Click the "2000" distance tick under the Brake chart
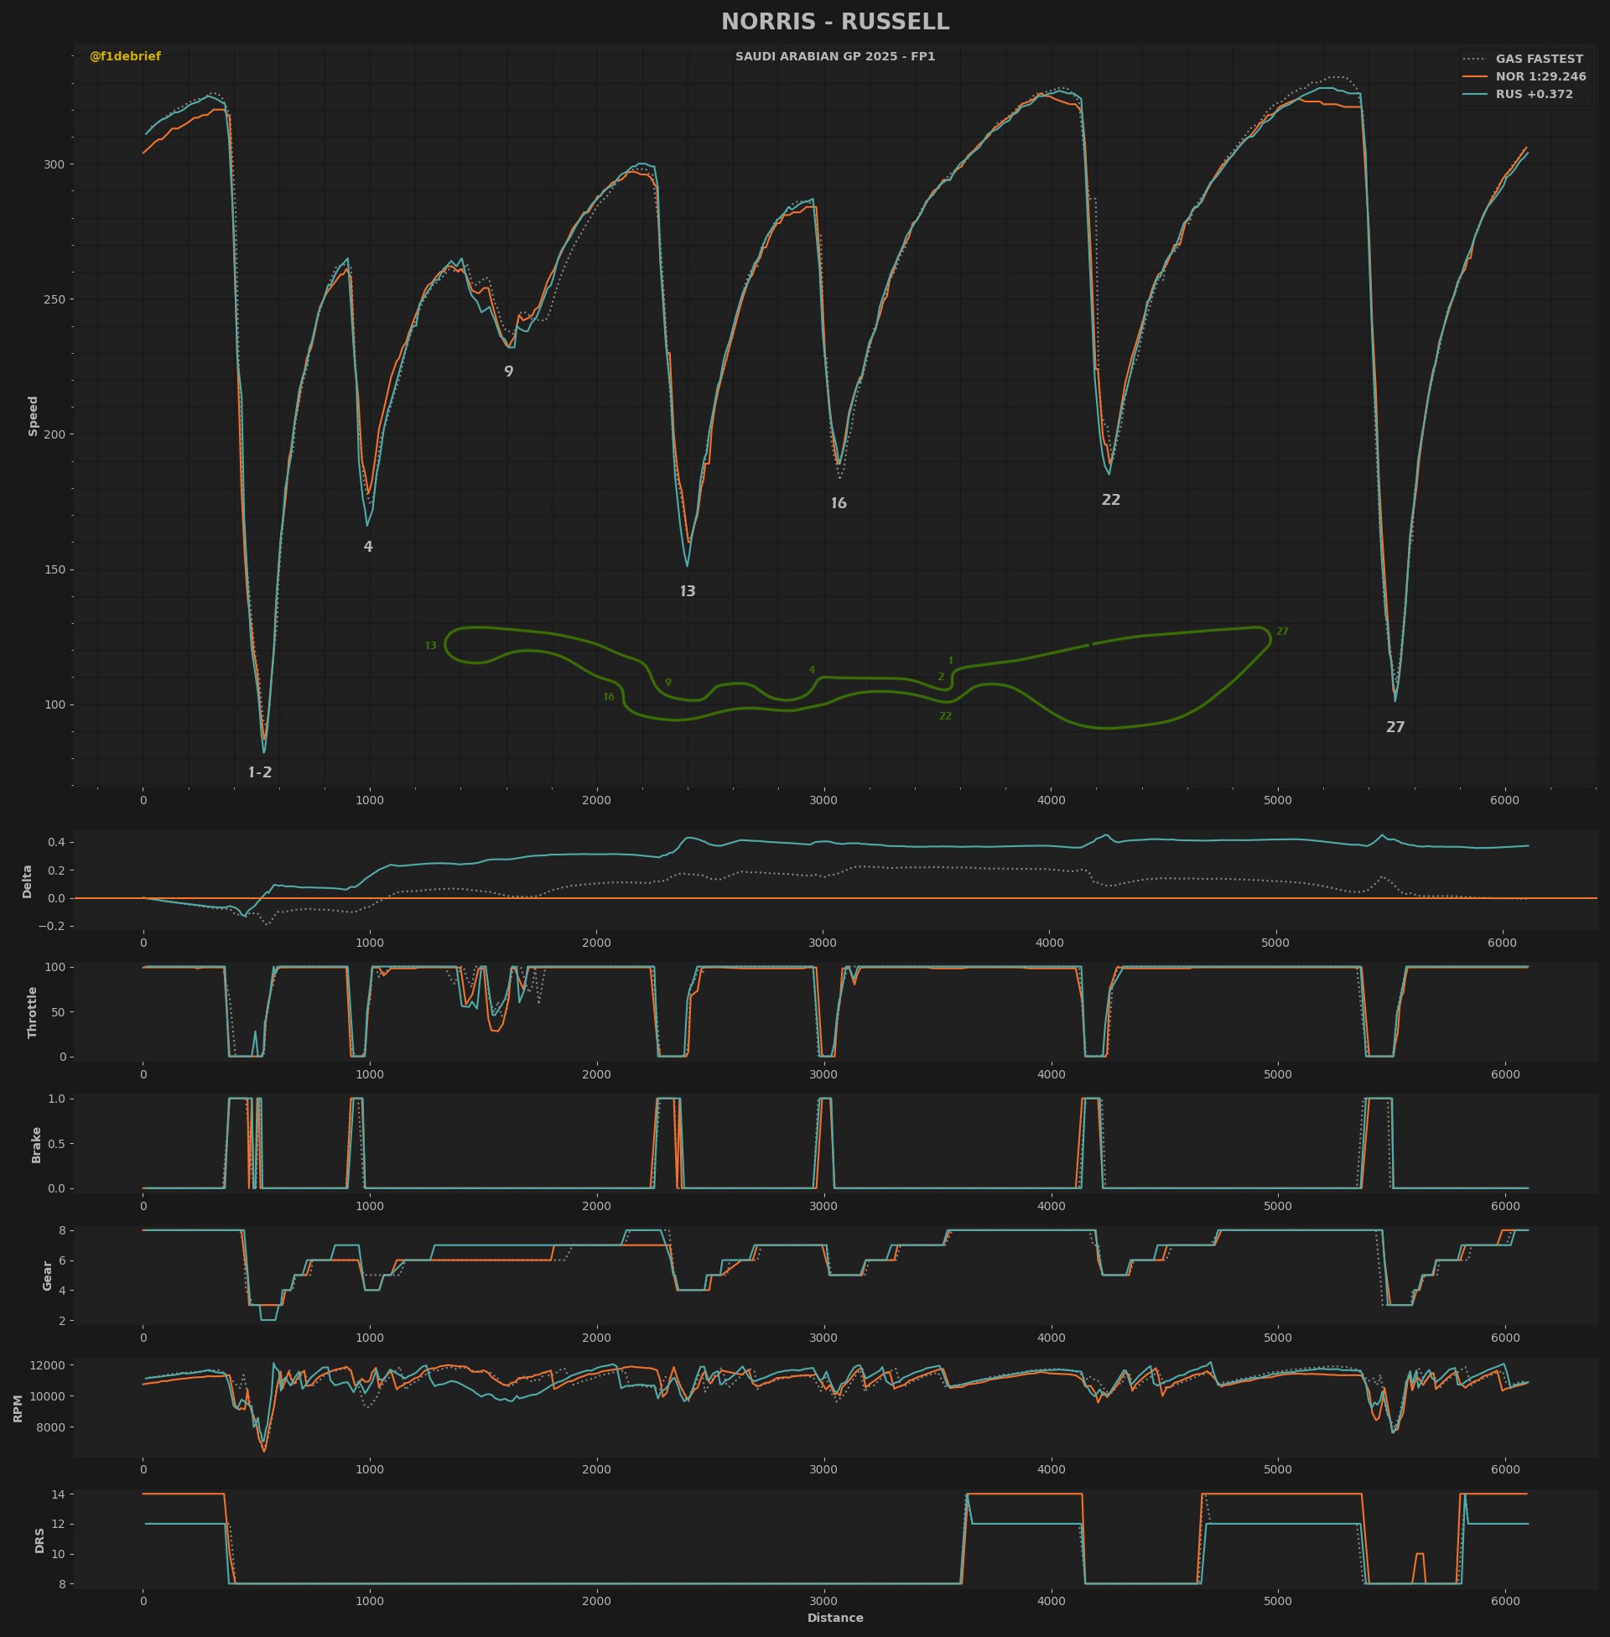1610x1637 pixels. click(597, 1207)
